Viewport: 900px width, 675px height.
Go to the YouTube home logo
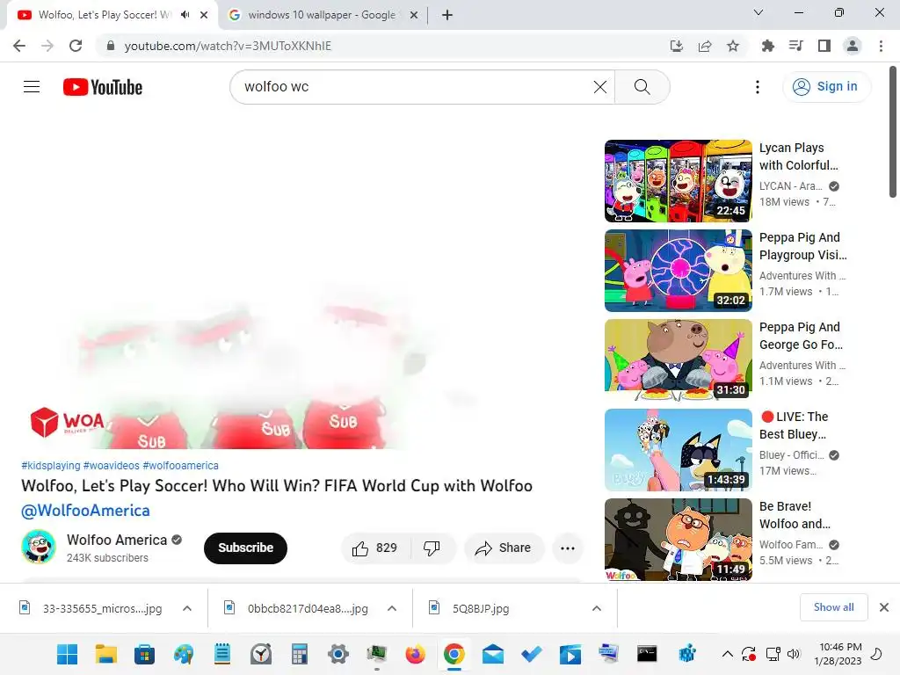coord(103,87)
